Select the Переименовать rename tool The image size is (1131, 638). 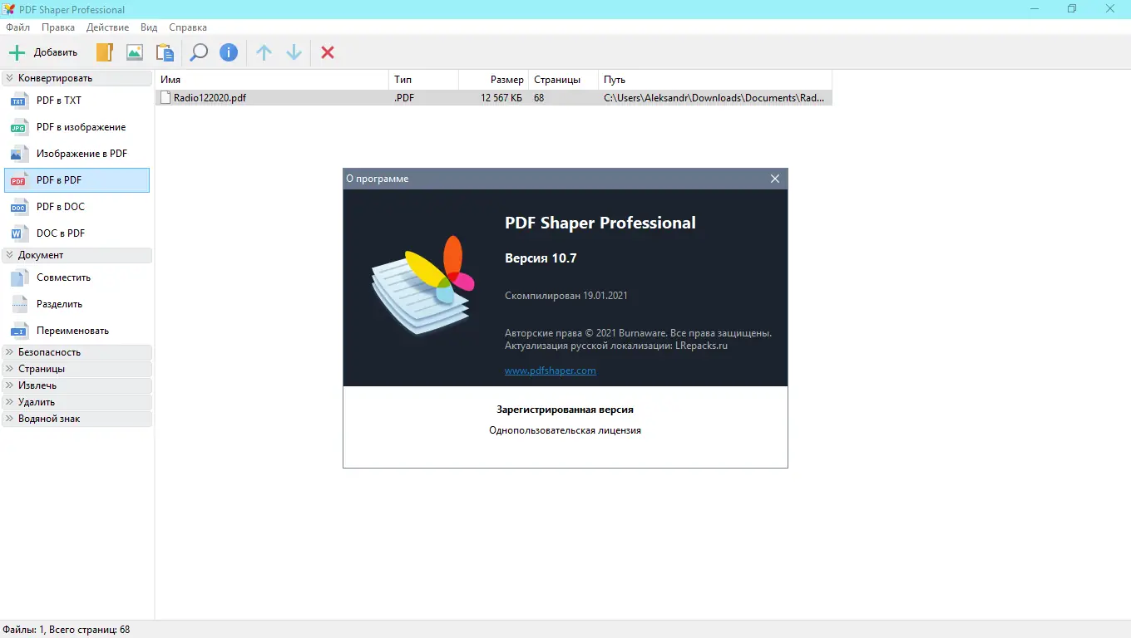[77, 331]
